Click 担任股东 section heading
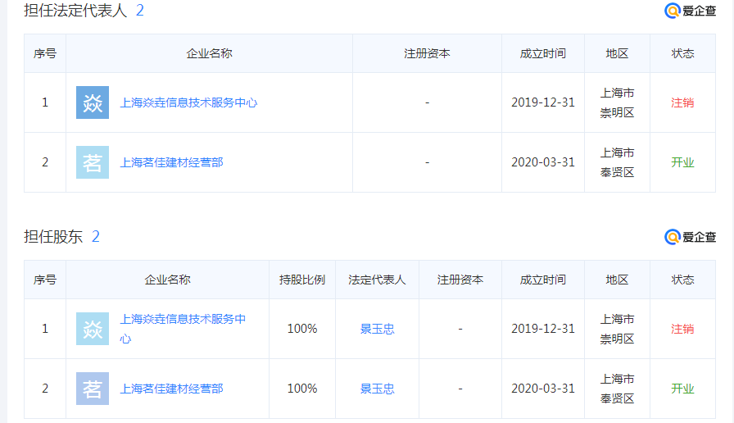This screenshot has width=734, height=423. [x=53, y=237]
